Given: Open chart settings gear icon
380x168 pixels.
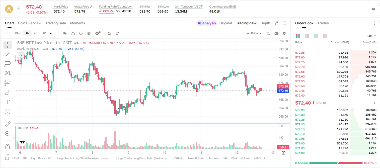Looking at the screenshot, I should tap(284, 33).
